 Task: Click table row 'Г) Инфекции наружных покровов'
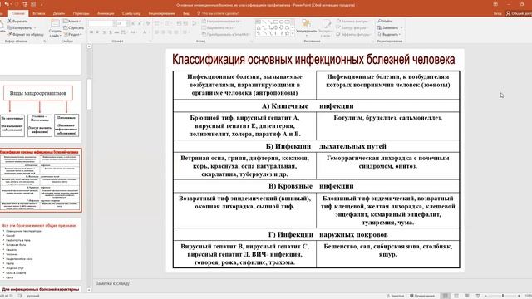point(316,234)
